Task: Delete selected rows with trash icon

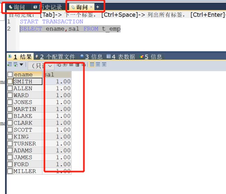Action: click(x=78, y=65)
